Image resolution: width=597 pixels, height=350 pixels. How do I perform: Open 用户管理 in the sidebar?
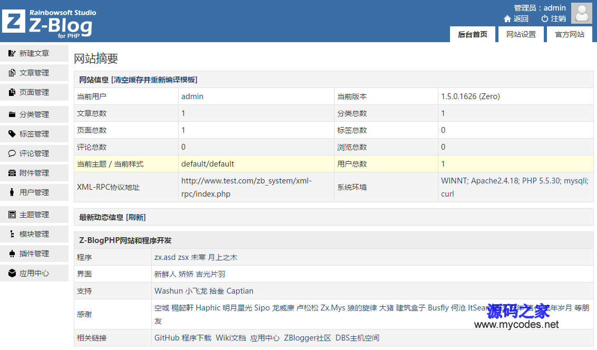pos(34,192)
